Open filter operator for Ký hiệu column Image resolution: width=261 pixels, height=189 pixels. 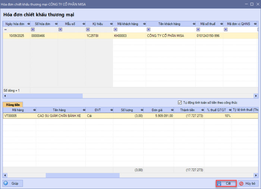[88, 29]
